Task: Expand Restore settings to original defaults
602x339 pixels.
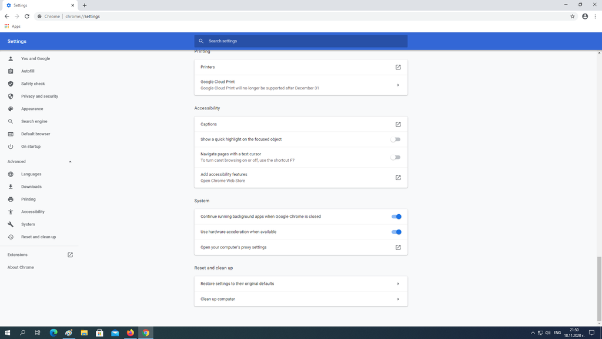Action: pyautogui.click(x=398, y=284)
